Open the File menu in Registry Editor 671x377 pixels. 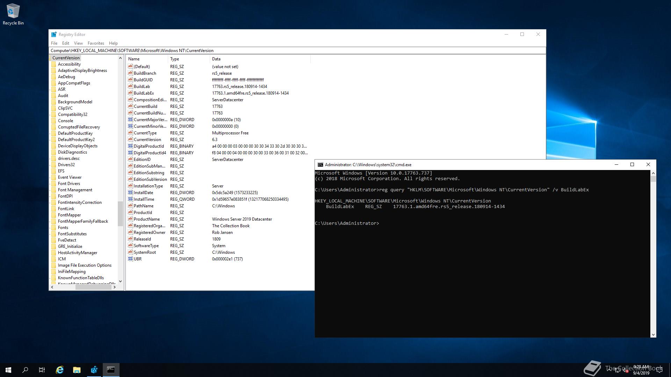54,43
